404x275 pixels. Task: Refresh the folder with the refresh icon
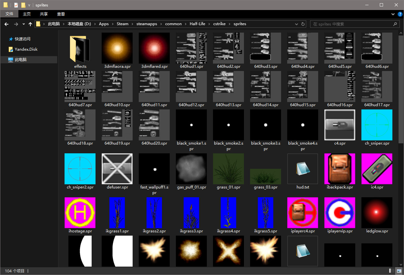(303, 24)
